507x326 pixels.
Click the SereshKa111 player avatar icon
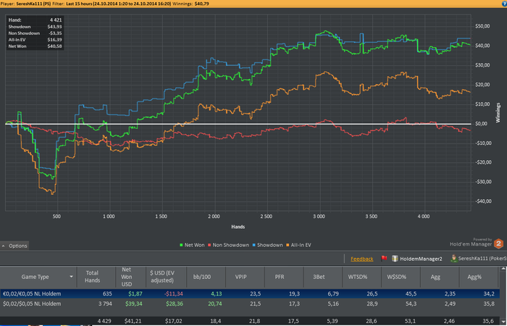(453, 258)
